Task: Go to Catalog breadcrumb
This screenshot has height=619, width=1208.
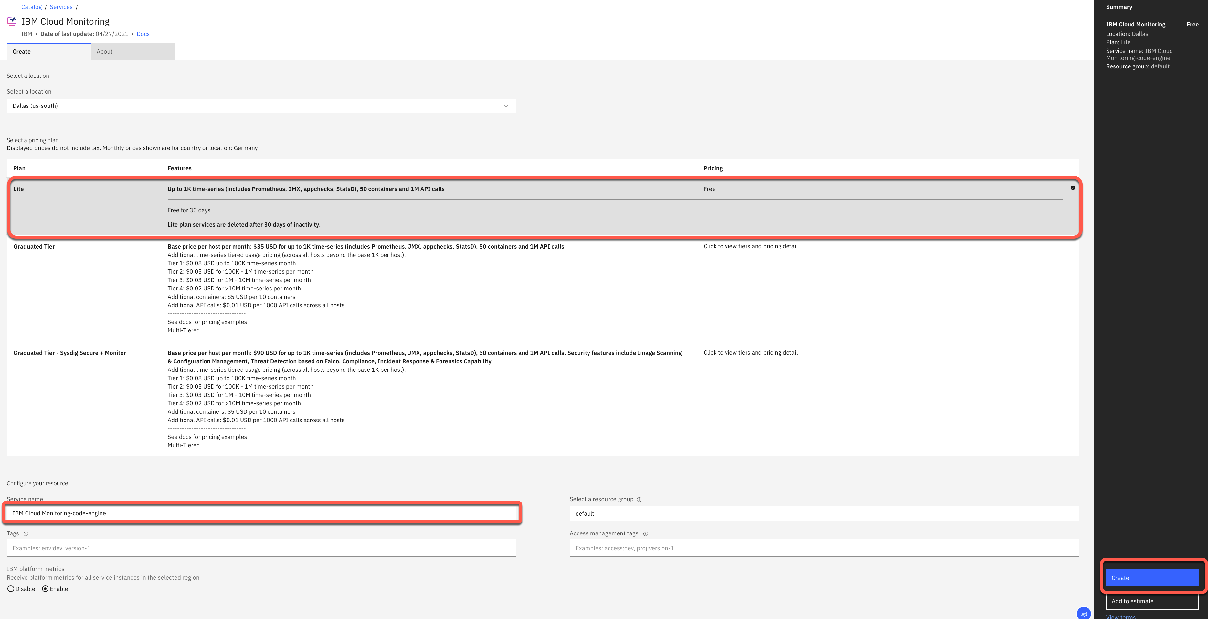Action: (x=31, y=7)
